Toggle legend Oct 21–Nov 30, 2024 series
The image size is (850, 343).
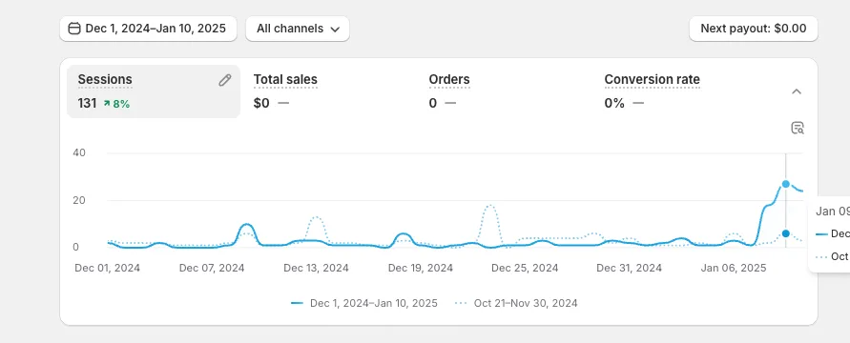pyautogui.click(x=516, y=303)
